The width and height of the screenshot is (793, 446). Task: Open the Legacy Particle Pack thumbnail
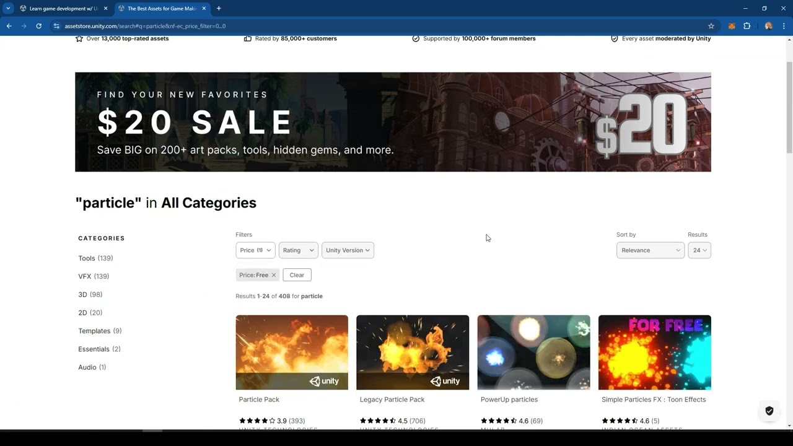[x=413, y=352]
